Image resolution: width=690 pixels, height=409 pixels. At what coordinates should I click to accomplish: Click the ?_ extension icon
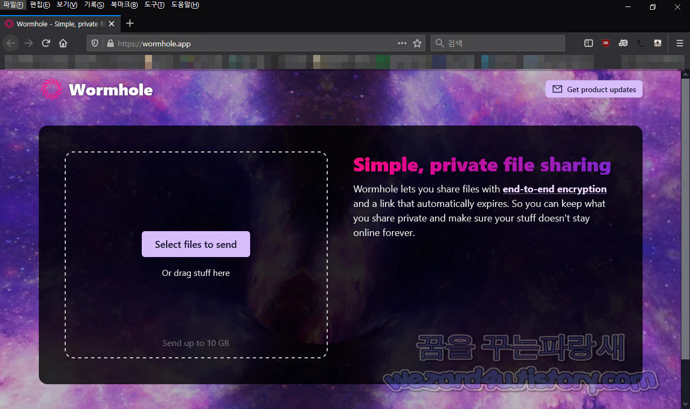(640, 44)
